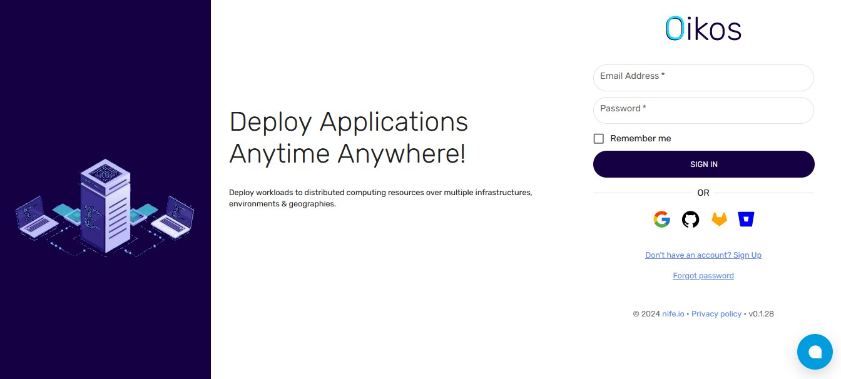Image resolution: width=841 pixels, height=379 pixels.
Task: Click the Remember me label text
Action: [x=640, y=139]
